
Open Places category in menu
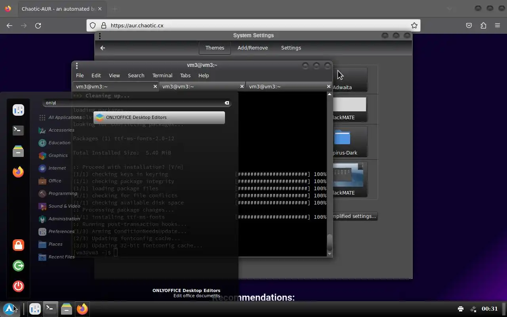point(50,244)
